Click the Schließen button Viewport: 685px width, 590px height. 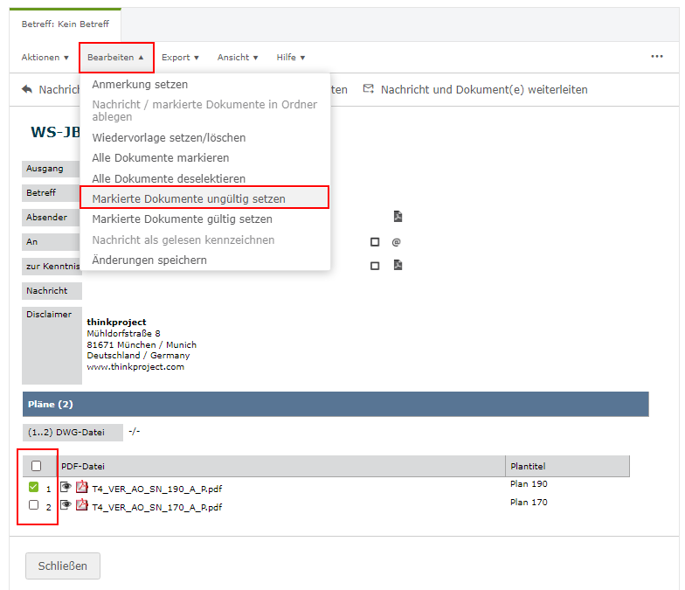pos(63,566)
